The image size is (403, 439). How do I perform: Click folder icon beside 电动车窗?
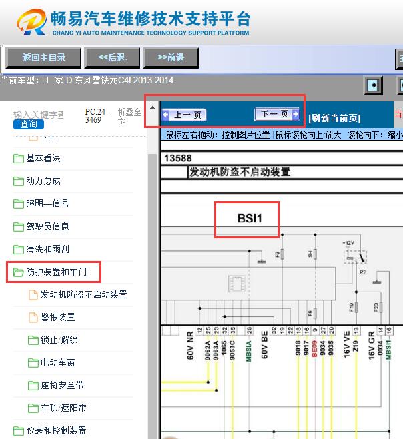click(x=33, y=363)
